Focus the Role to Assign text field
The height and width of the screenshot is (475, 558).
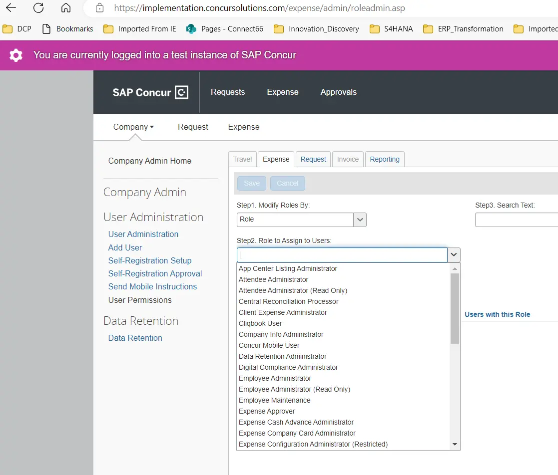tap(342, 255)
